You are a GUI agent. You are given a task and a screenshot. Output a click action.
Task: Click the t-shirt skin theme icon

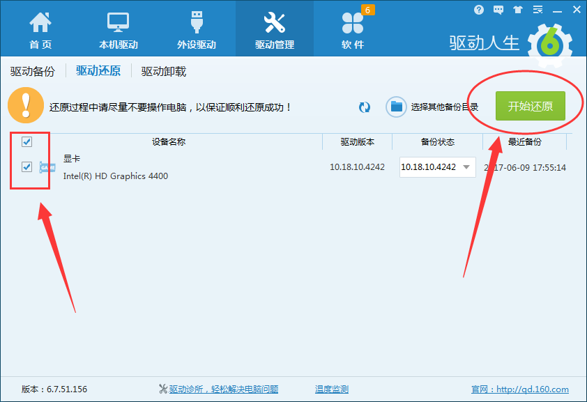click(517, 9)
